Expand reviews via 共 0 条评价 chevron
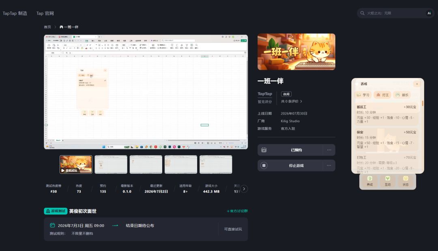438x251 pixels. point(301,101)
